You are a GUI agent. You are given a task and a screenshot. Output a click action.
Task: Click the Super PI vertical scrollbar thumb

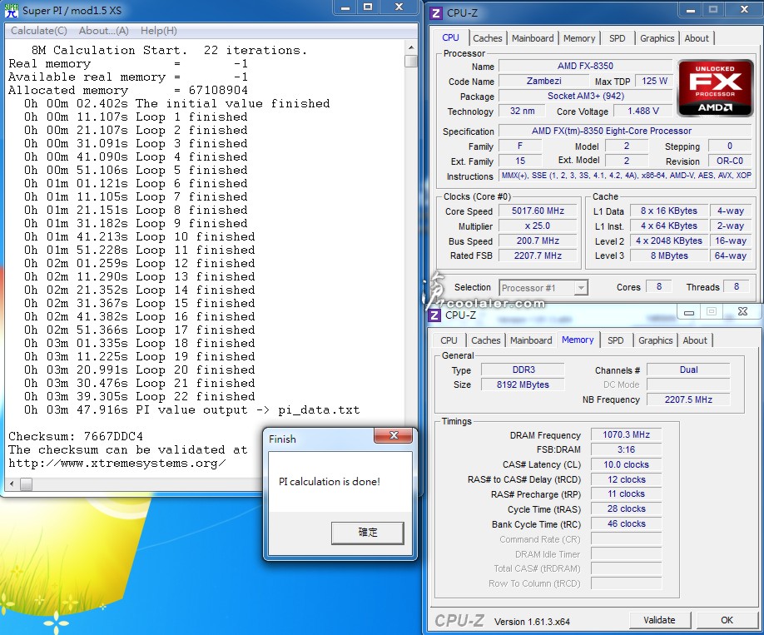(x=411, y=61)
